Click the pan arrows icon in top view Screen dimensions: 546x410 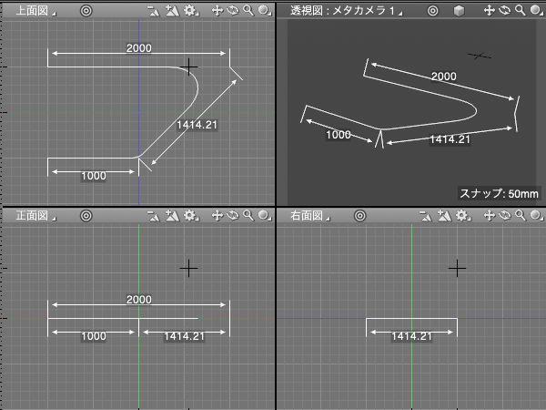tap(217, 11)
